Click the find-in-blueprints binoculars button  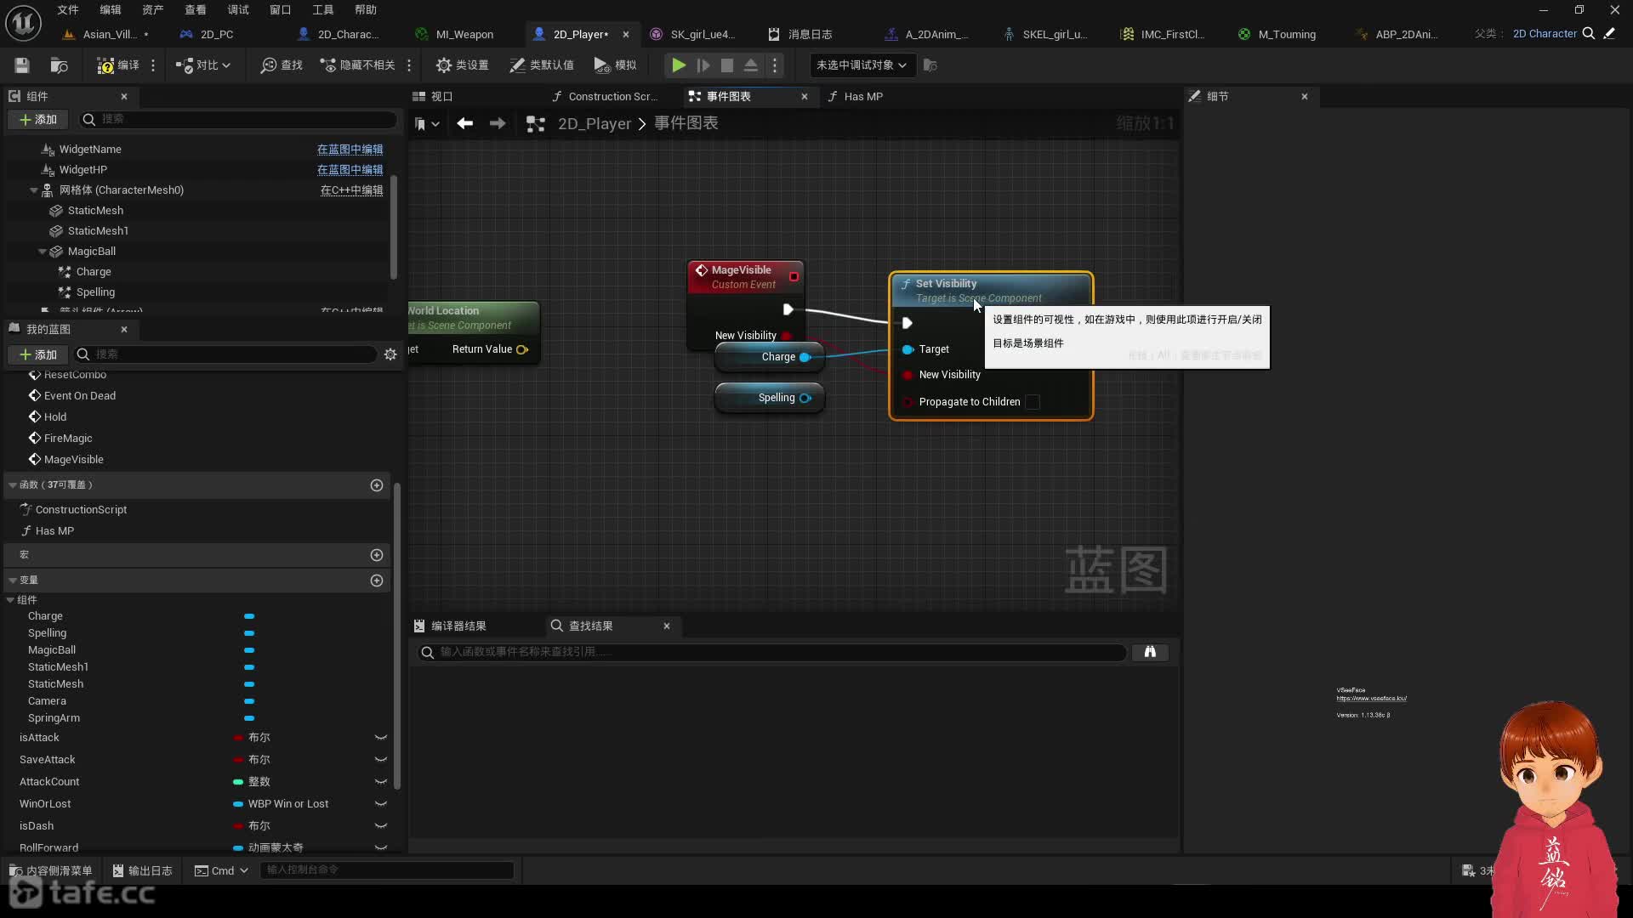[x=1150, y=652]
